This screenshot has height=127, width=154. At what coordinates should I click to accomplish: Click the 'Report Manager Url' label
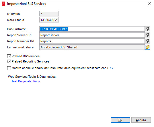21,41
